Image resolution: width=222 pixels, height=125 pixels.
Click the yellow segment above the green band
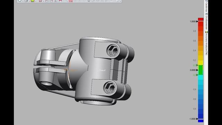click(x=200, y=62)
